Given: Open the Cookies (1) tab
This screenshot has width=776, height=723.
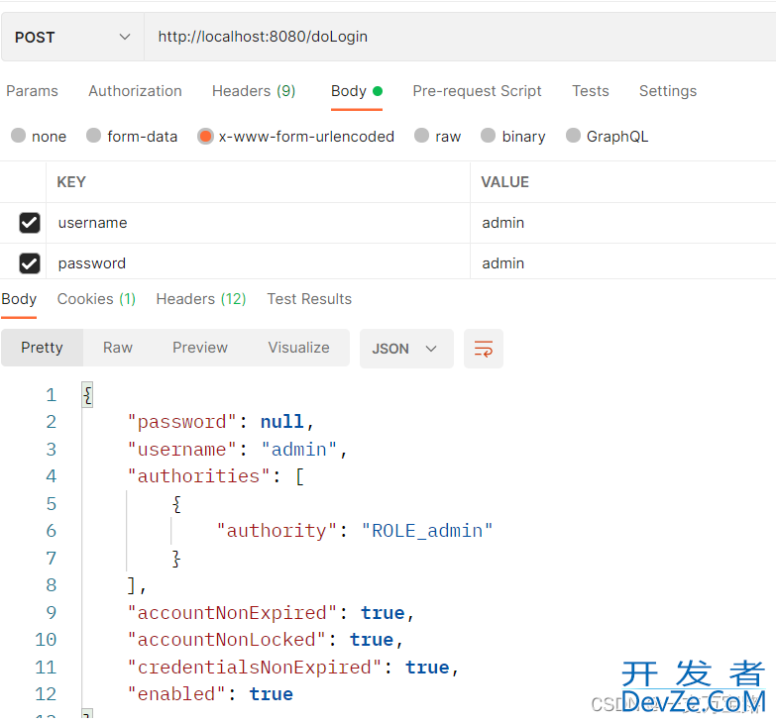Looking at the screenshot, I should point(96,299).
